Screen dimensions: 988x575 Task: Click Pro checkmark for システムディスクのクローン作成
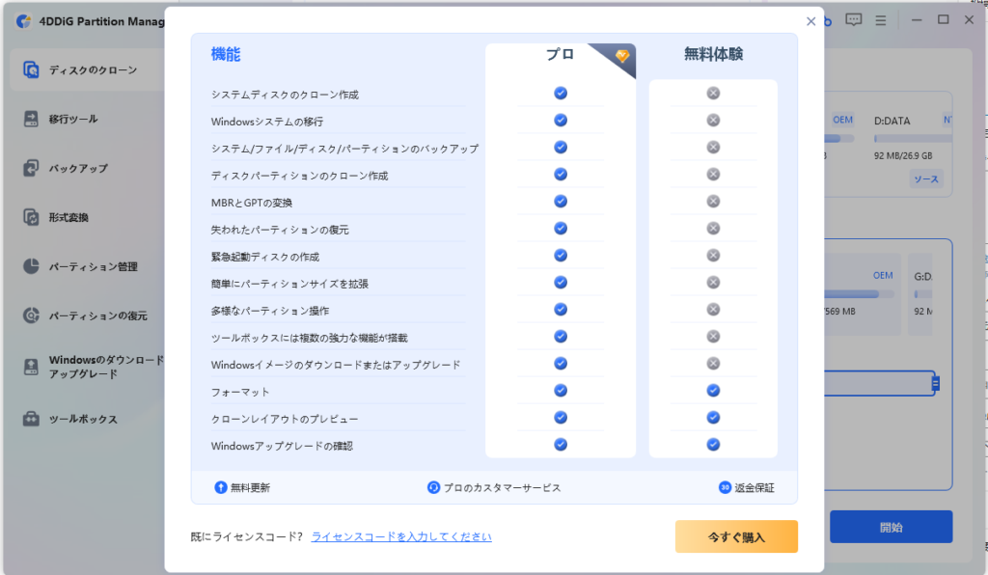point(561,94)
